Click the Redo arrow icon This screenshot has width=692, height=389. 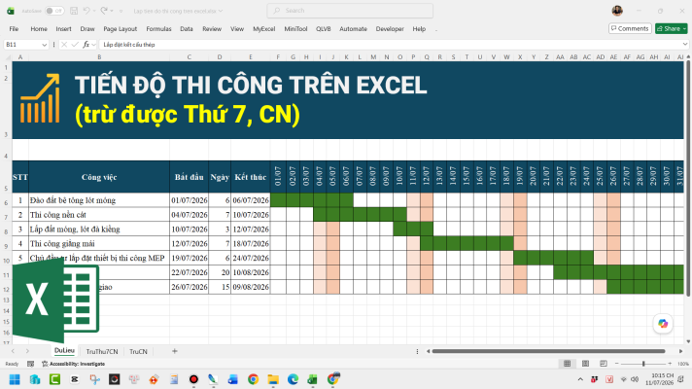[x=104, y=11]
